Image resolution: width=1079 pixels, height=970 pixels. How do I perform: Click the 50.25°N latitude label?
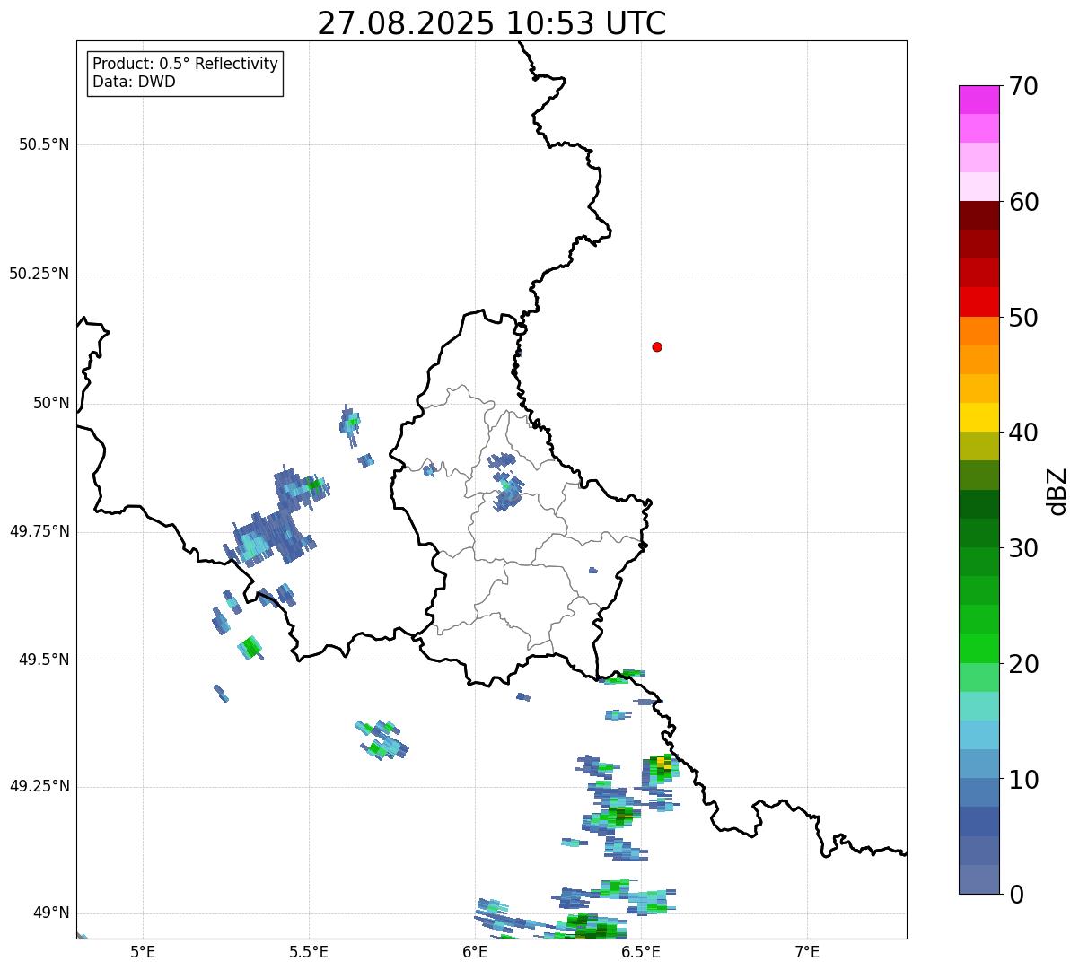click(39, 274)
